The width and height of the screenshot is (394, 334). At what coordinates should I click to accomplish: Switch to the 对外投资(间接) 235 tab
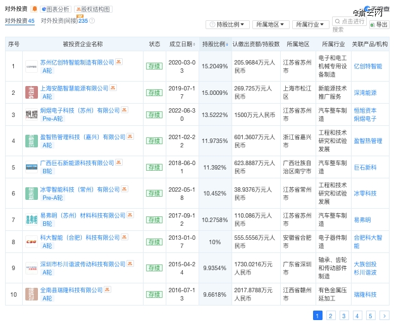(65, 21)
